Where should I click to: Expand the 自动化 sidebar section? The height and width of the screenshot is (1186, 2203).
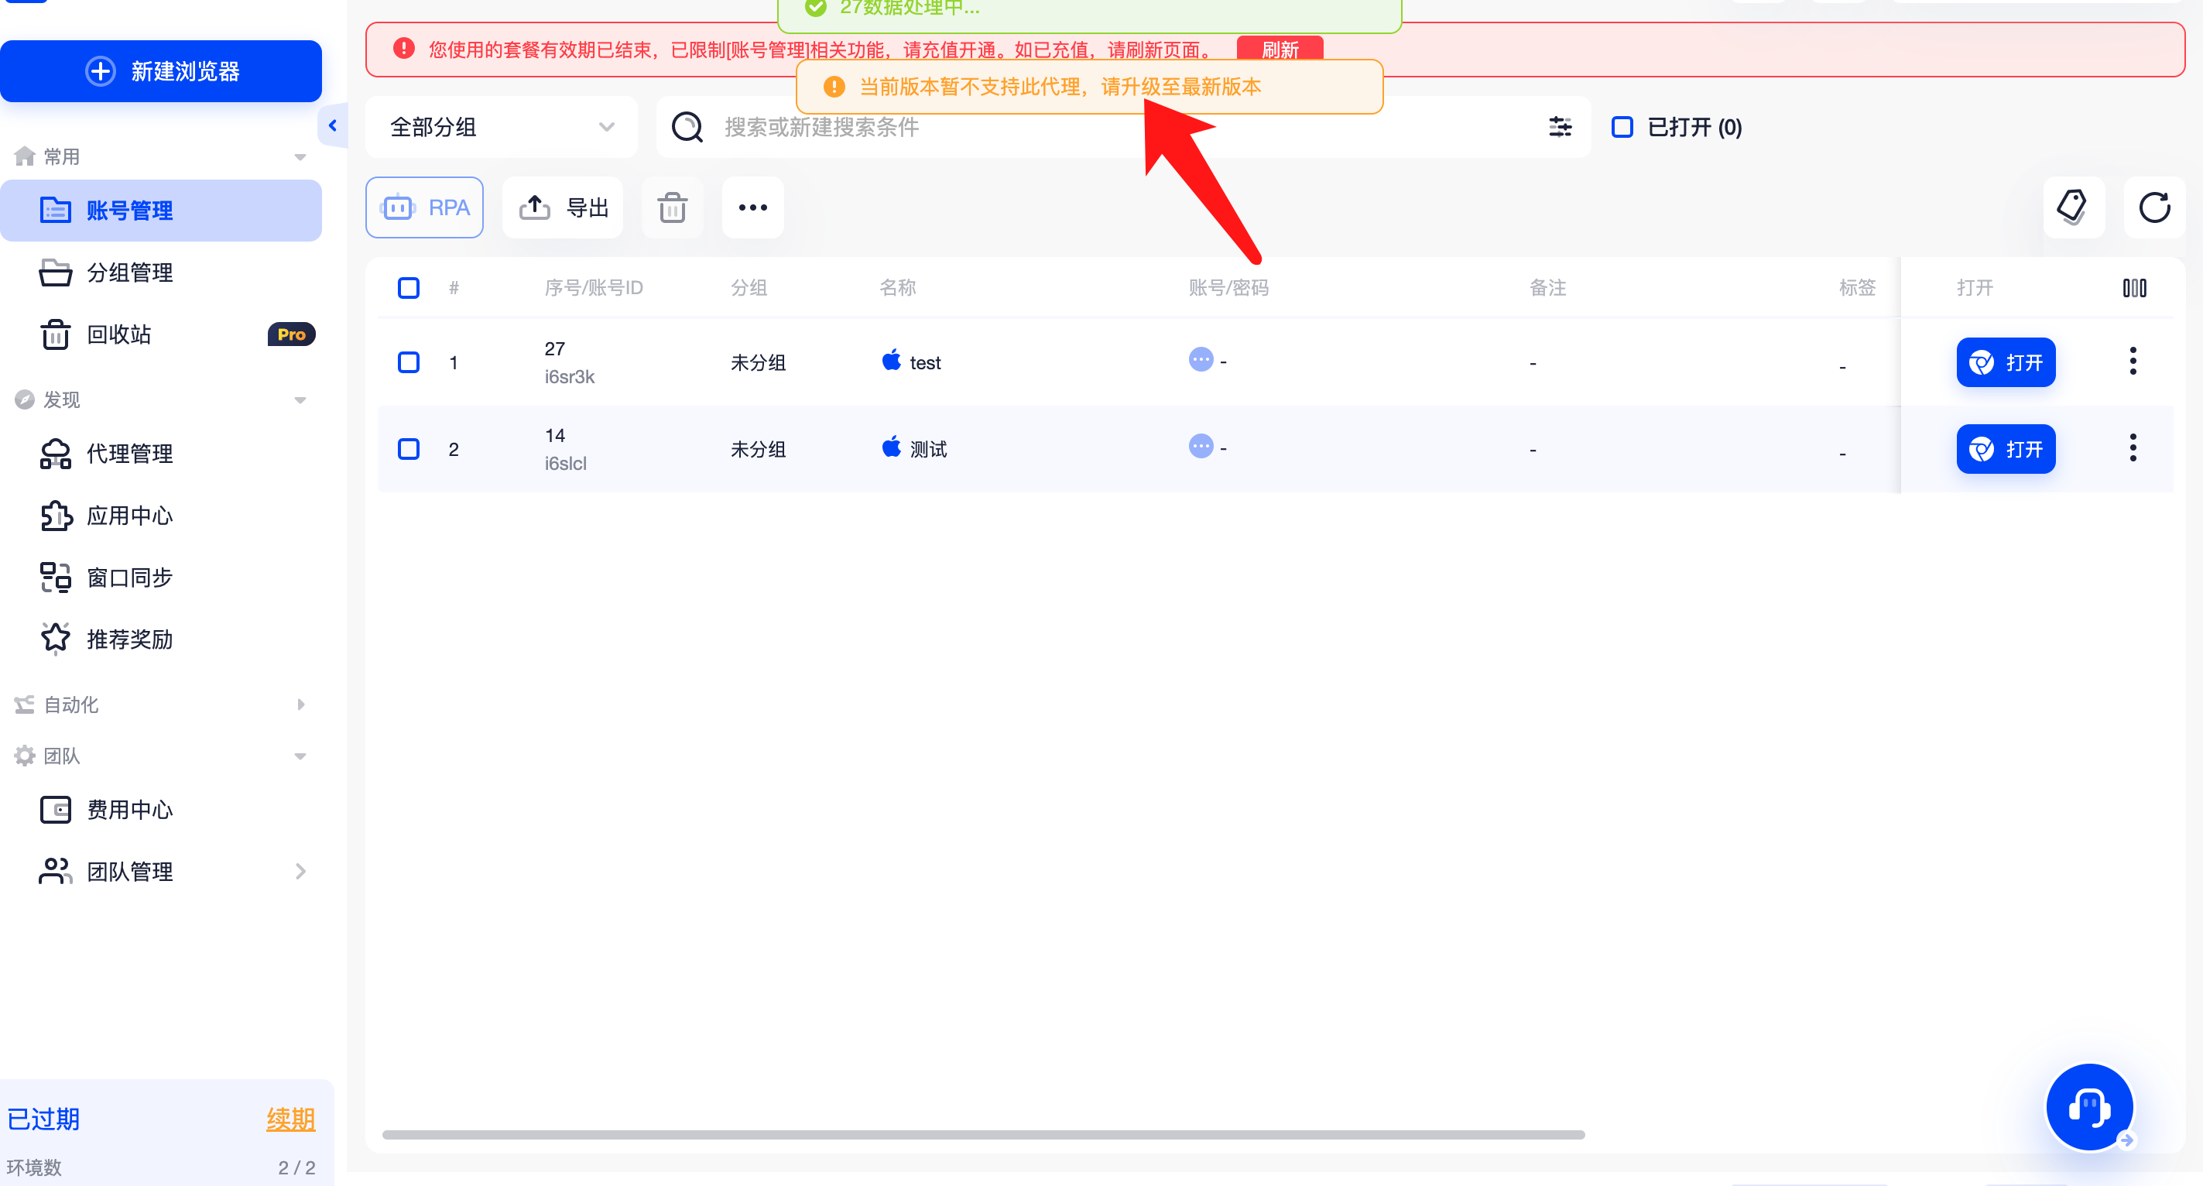[300, 704]
